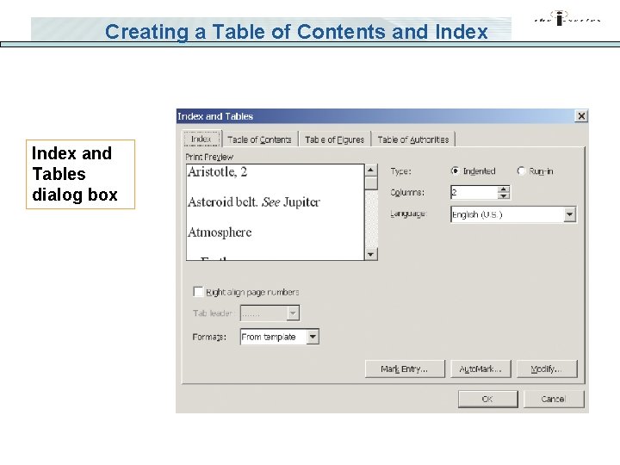Close the Index and Tables dialog with X
620x465 pixels.
tap(581, 116)
